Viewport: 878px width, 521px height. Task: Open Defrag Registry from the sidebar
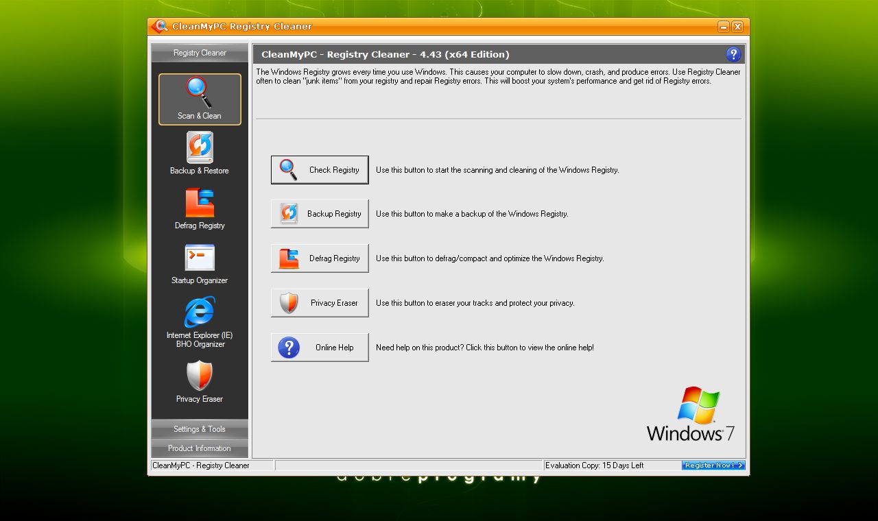199,206
